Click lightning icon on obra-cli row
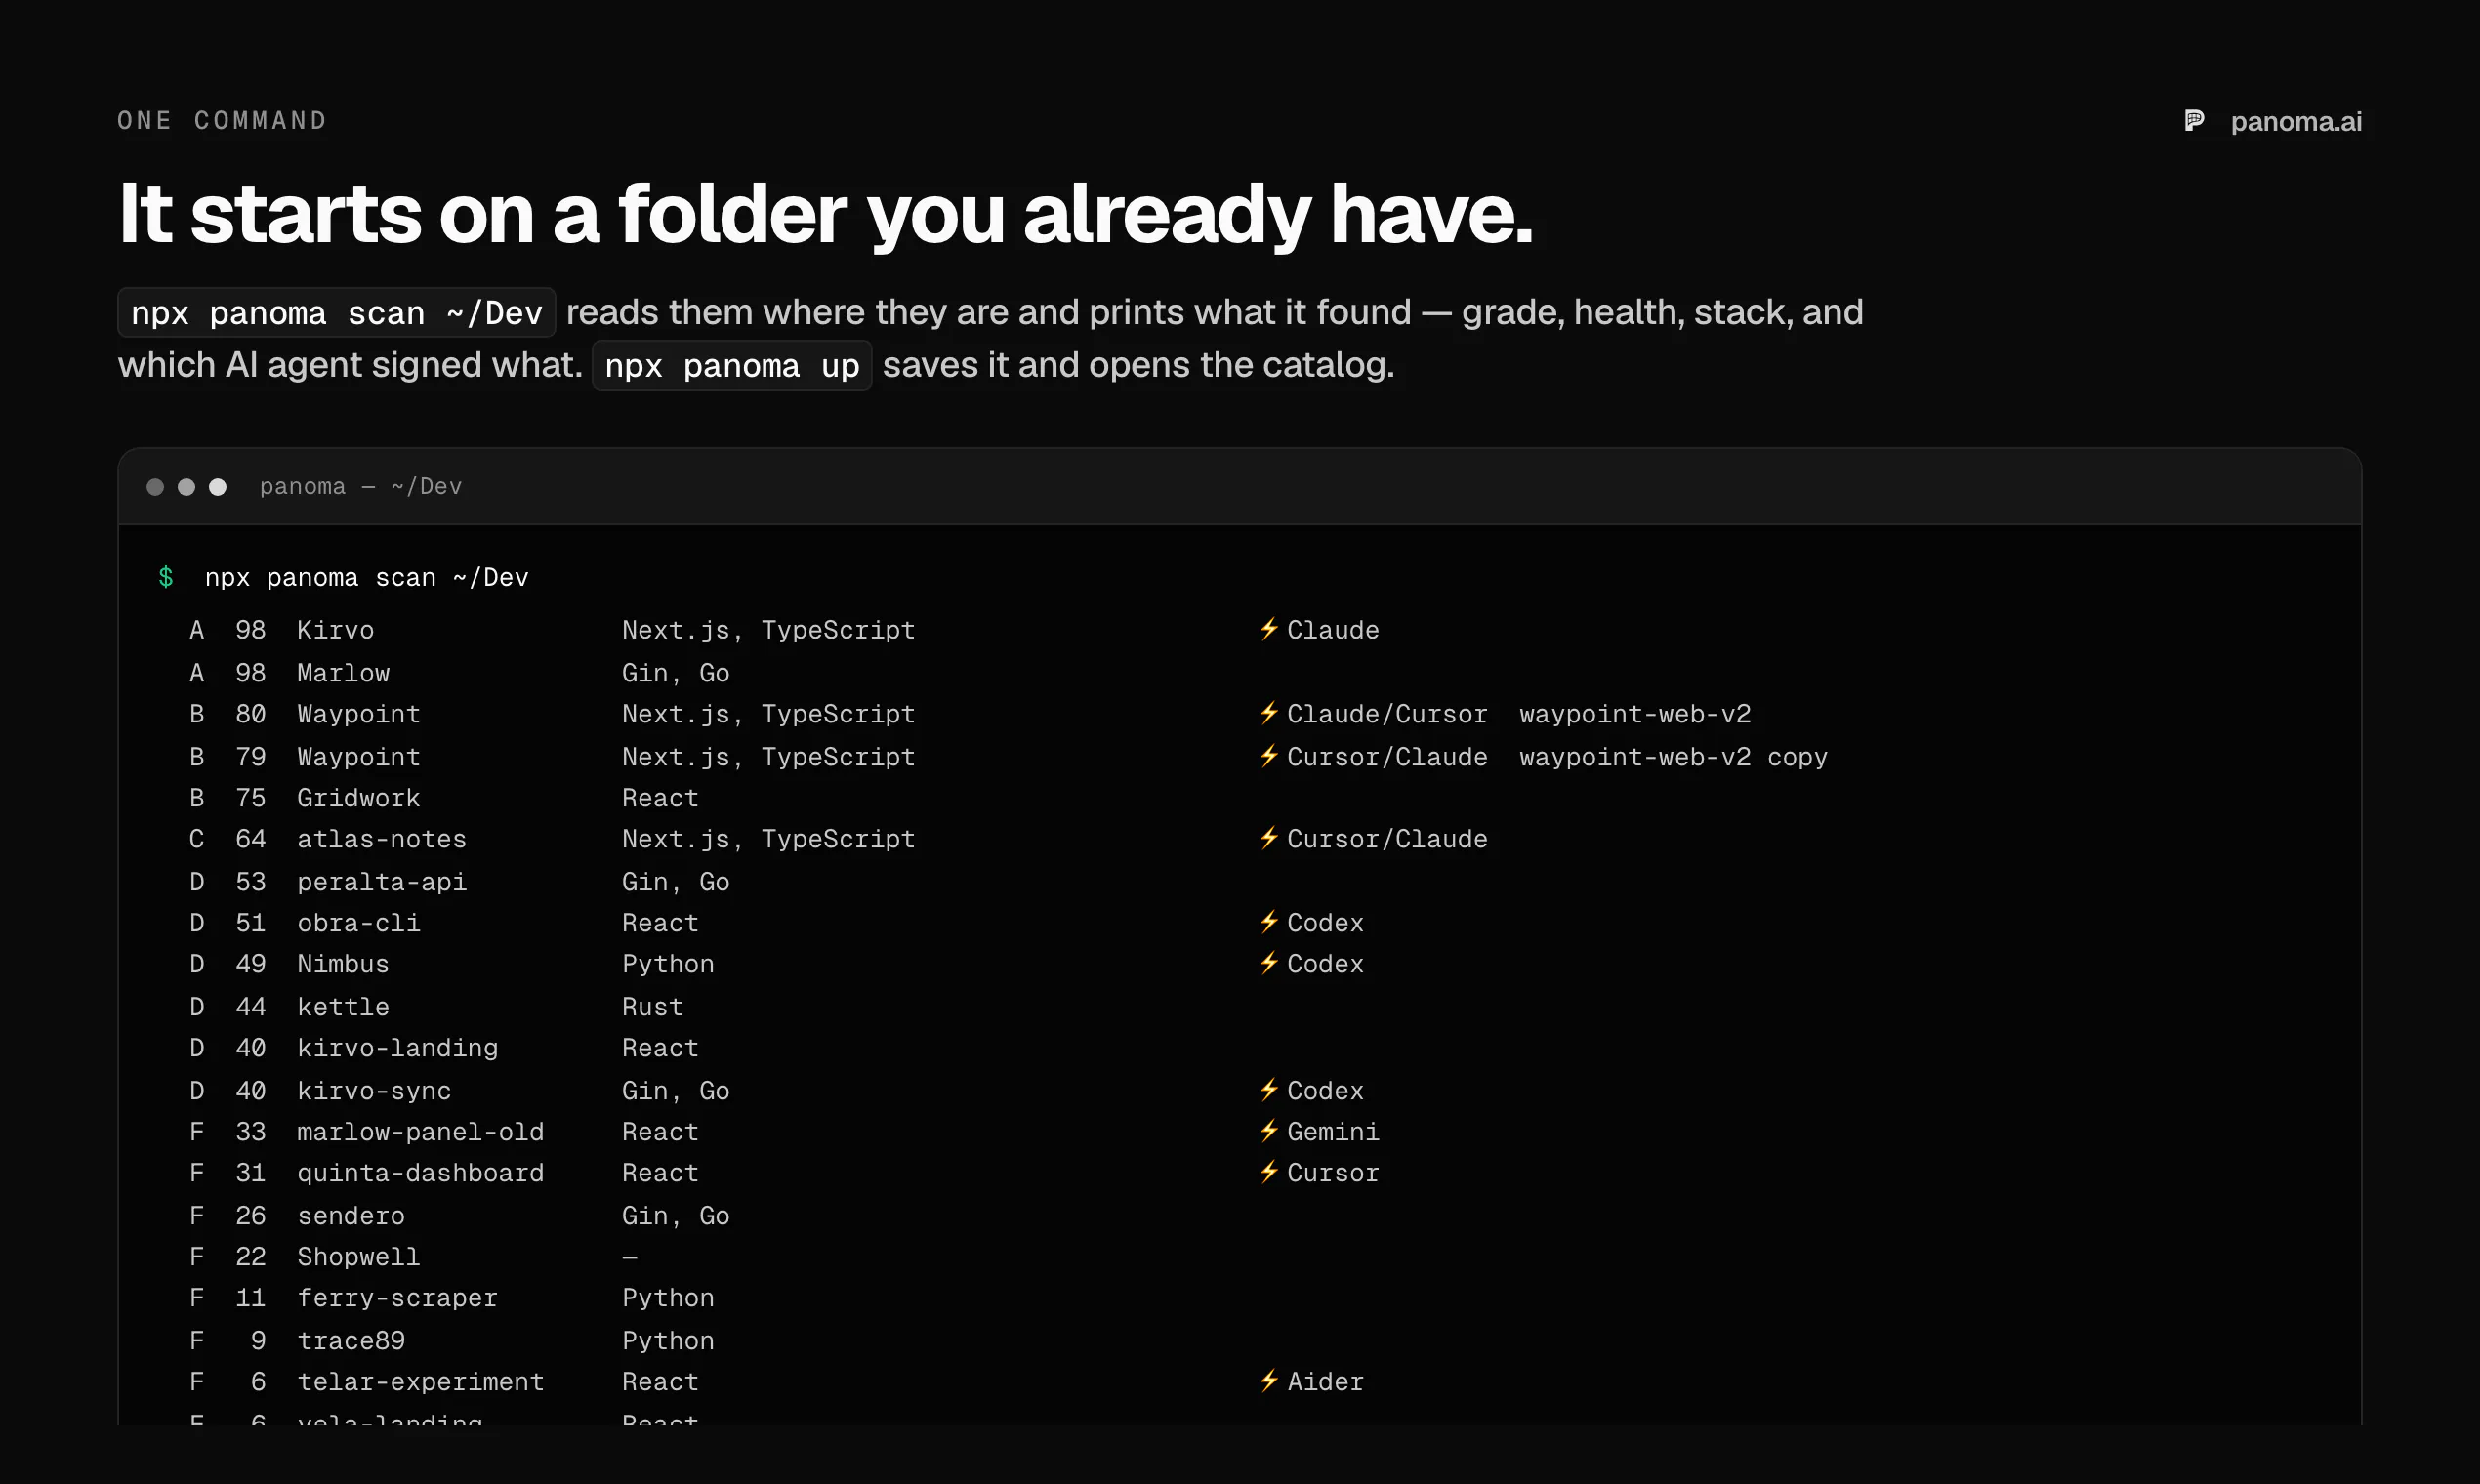Screen dimensions: 2480x1484 coord(1269,922)
